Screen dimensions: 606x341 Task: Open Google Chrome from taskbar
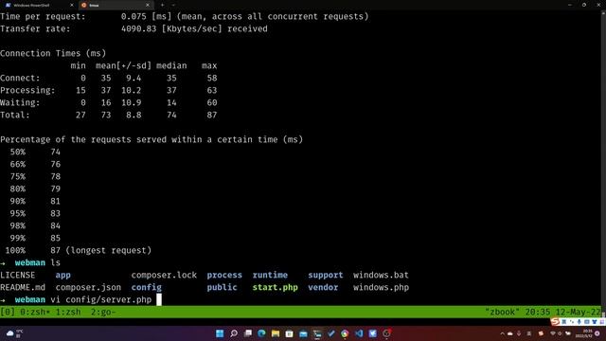pyautogui.click(x=345, y=333)
